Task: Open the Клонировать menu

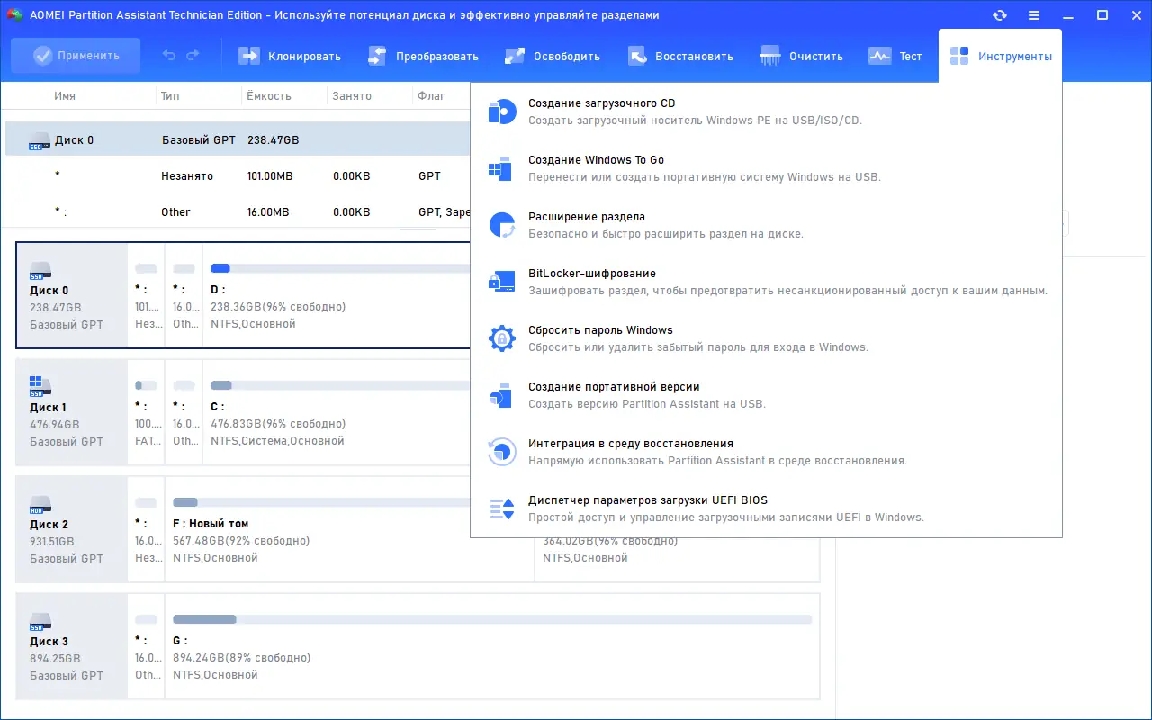Action: pos(290,56)
